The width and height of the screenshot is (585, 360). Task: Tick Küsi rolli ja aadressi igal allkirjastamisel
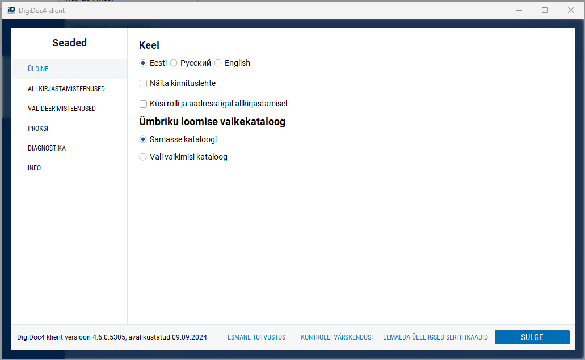(143, 104)
